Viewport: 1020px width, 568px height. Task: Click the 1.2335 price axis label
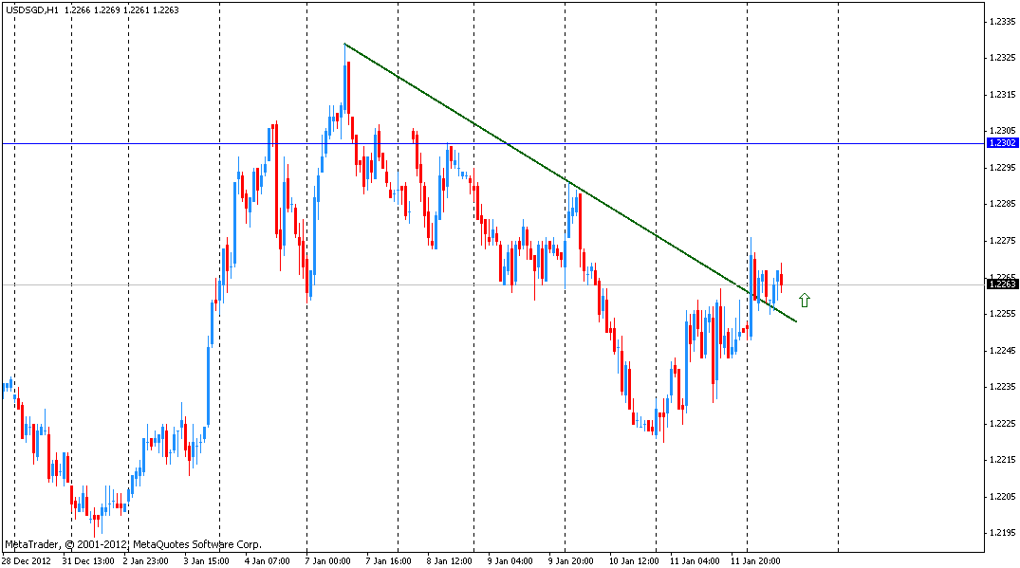pos(1002,22)
